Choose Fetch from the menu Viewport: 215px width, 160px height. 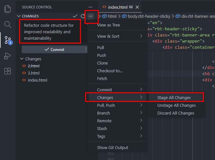tap(118, 79)
